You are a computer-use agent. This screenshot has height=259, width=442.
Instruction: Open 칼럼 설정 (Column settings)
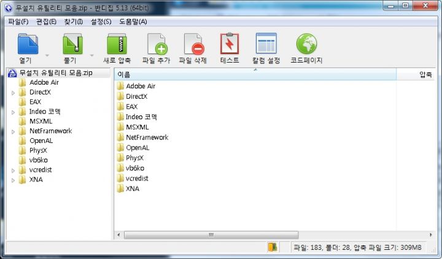[266, 45]
